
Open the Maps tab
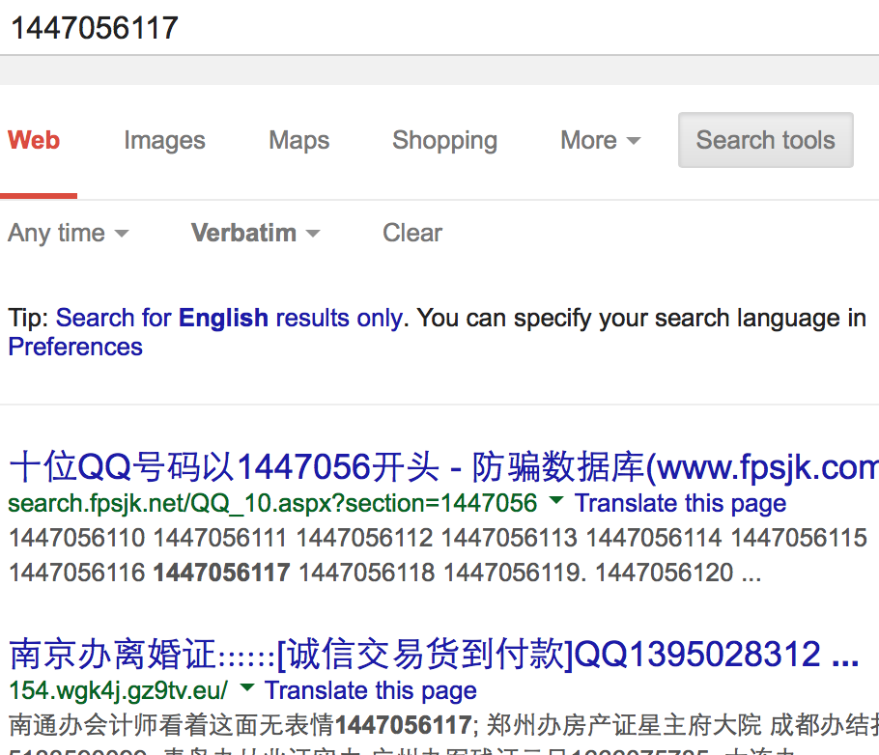pos(299,141)
